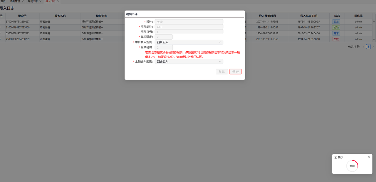Open the 单价舍入规则 dropdown
Viewport: 376px width, 182px height.
point(189,42)
